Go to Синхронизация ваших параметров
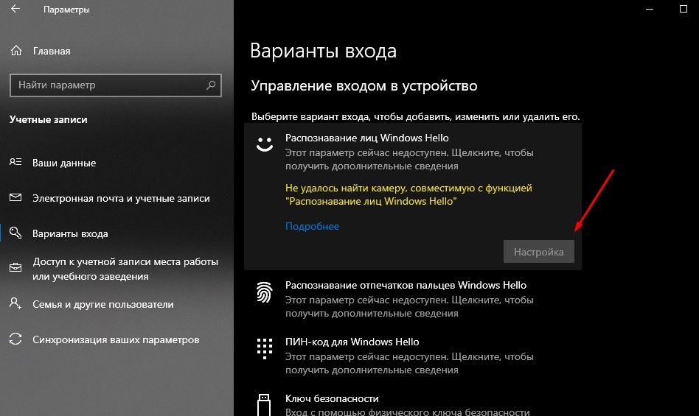 tap(116, 339)
